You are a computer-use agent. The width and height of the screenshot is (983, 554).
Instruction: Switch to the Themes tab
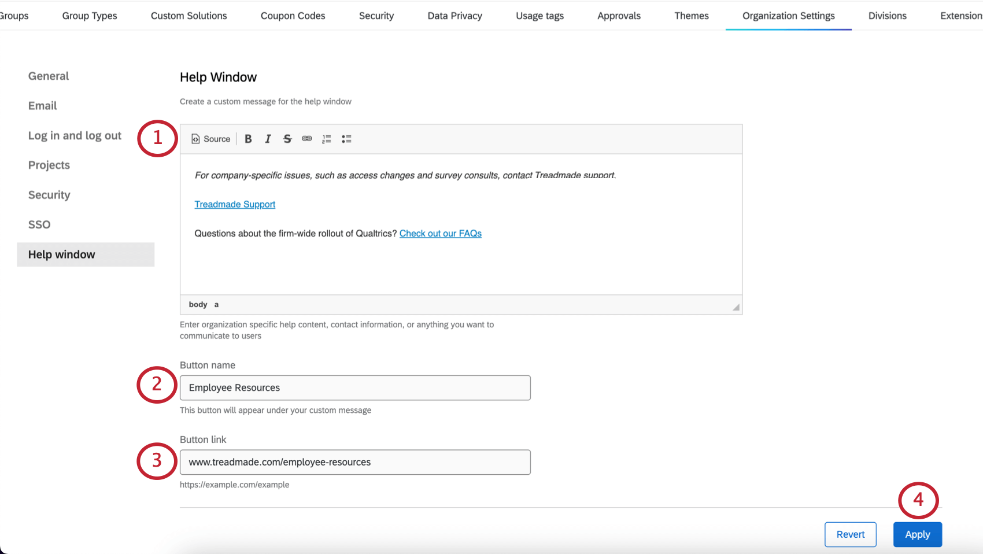click(x=692, y=16)
